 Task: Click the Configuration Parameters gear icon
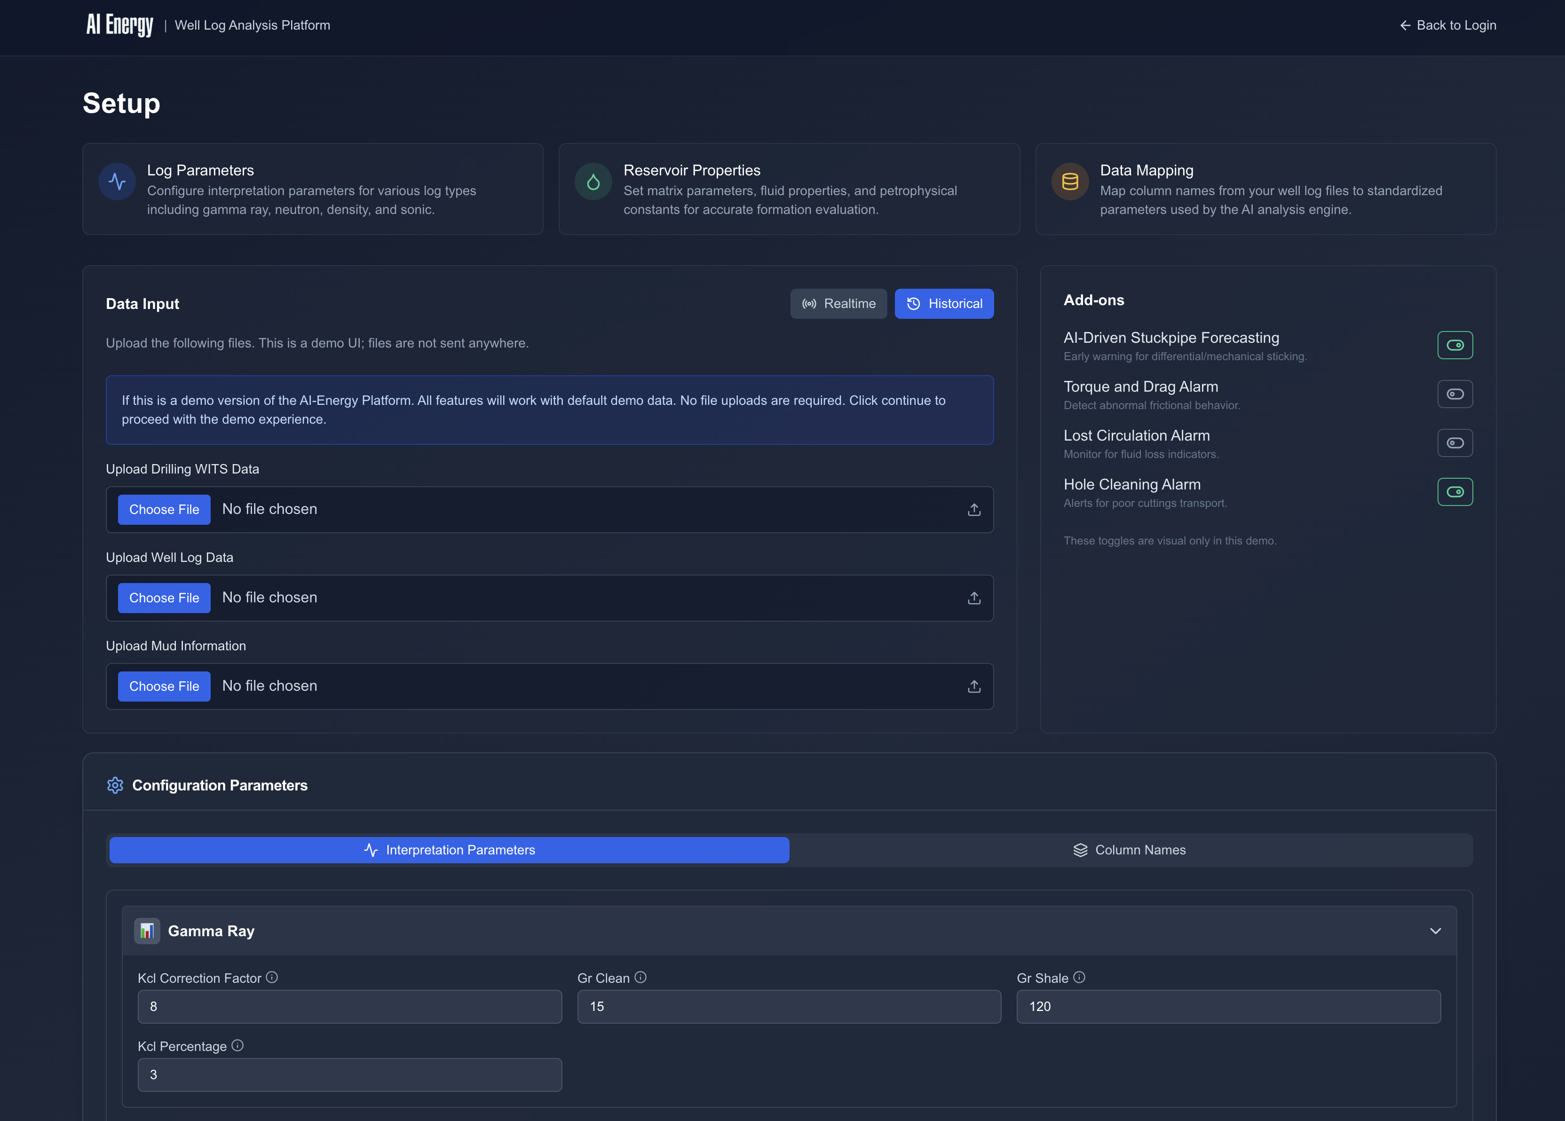coord(115,785)
